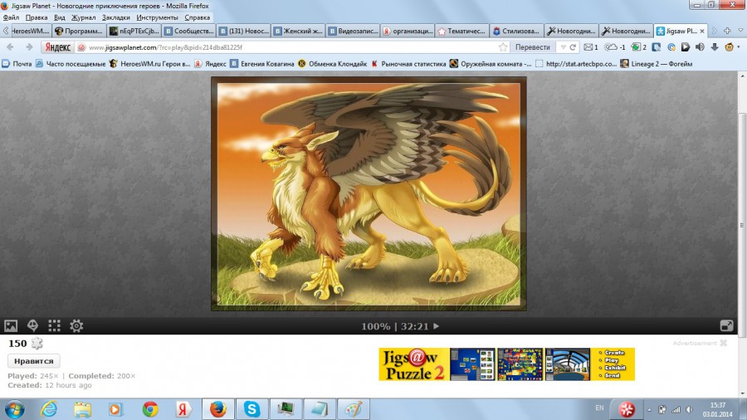Open puzzle settings gear icon

(x=76, y=326)
